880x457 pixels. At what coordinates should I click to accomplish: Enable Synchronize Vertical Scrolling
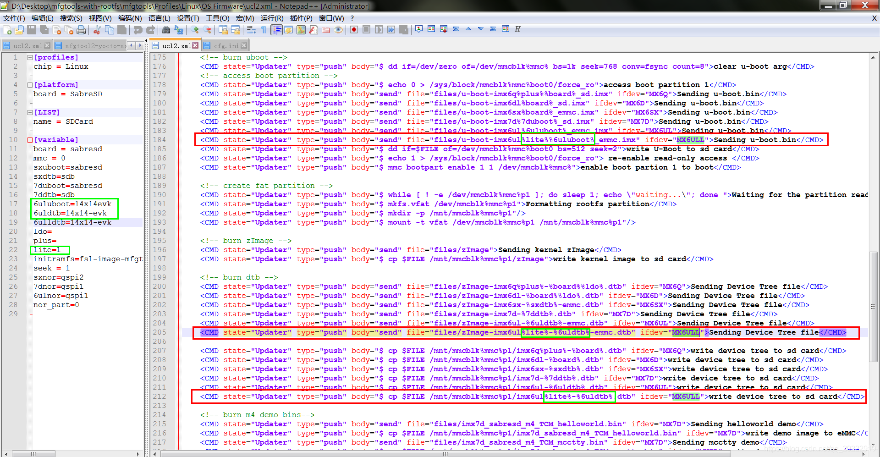(223, 29)
